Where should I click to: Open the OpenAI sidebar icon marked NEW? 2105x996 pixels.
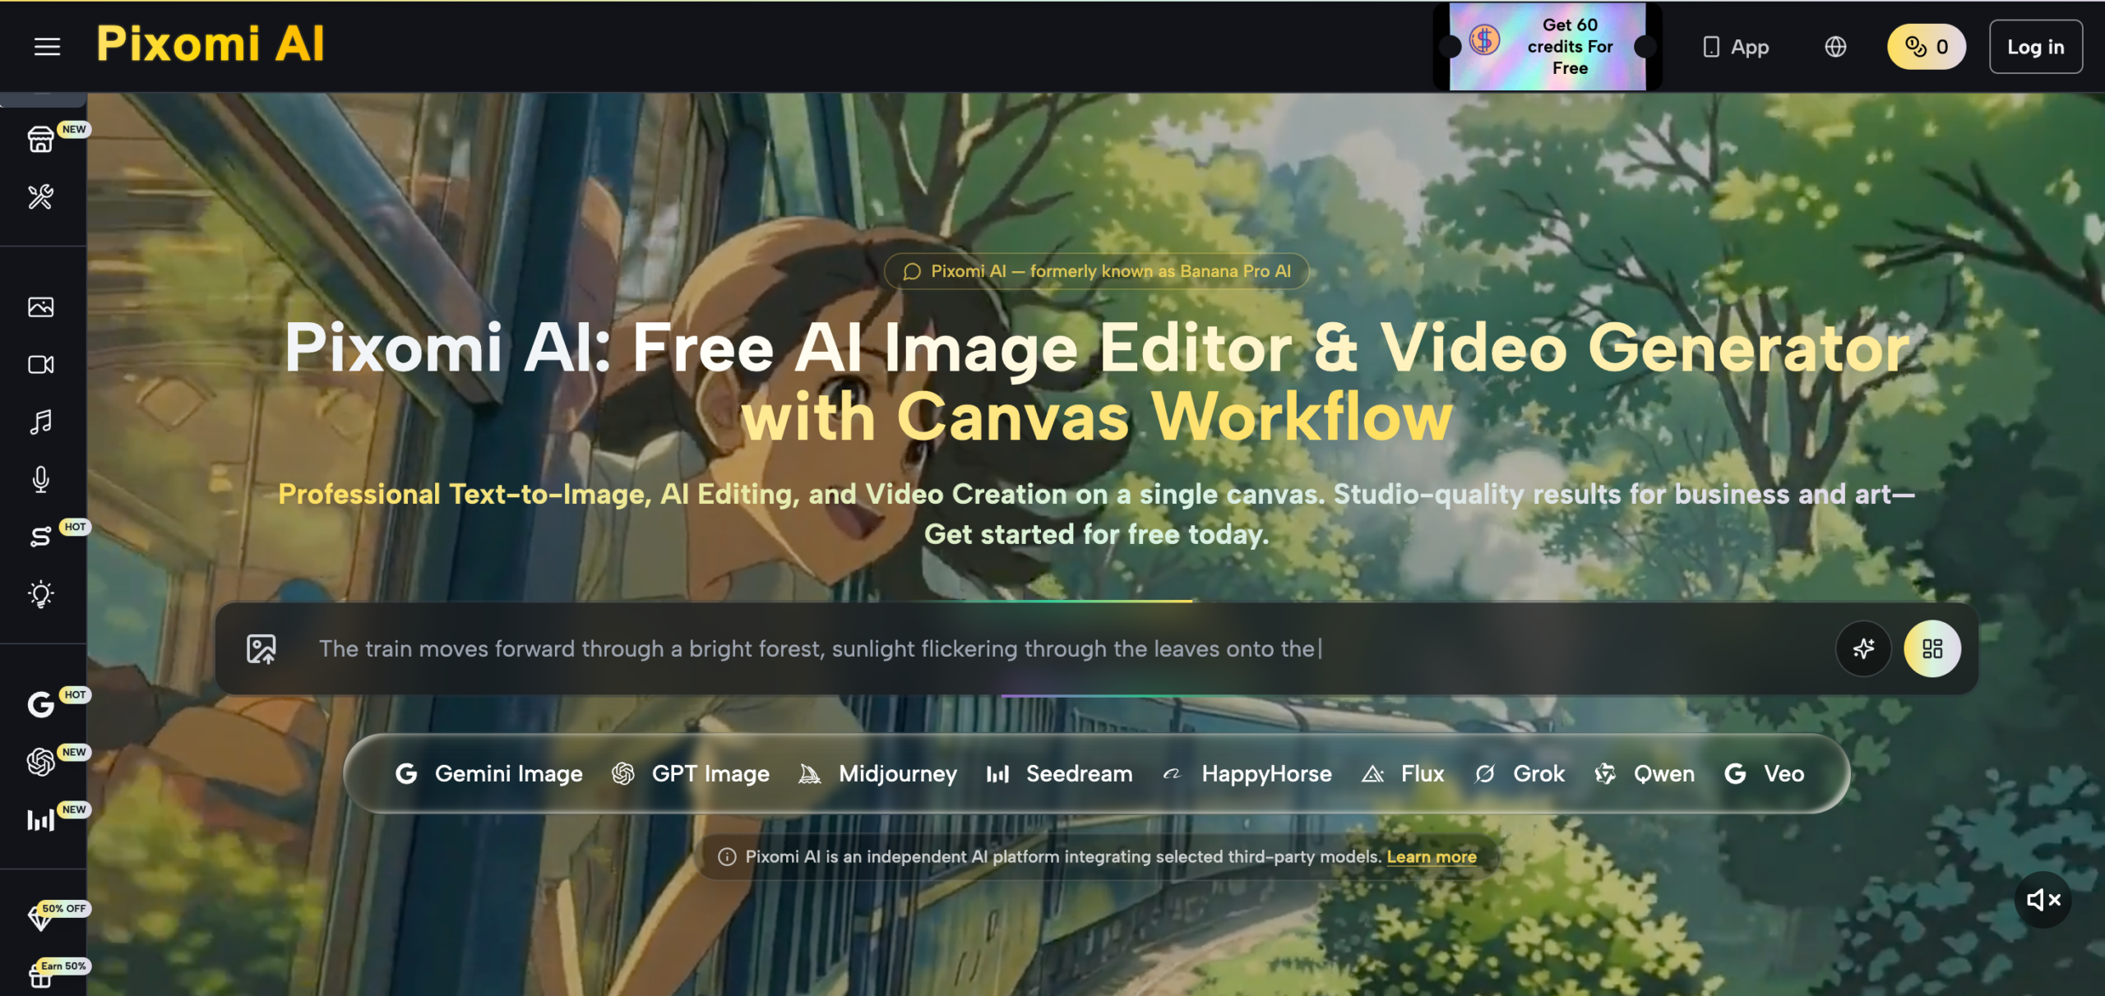click(41, 763)
